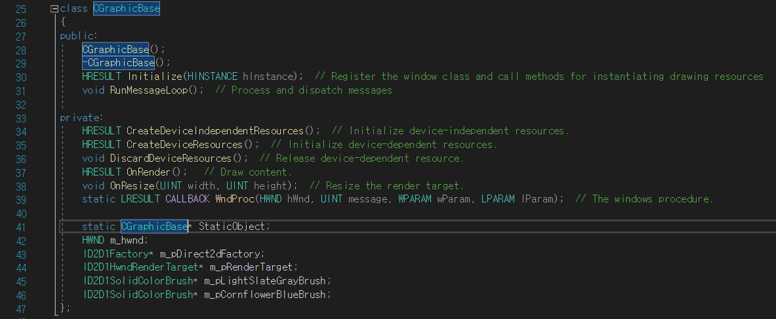Click the CreateDeviceResources method name
776x319 pixels.
pos(185,145)
